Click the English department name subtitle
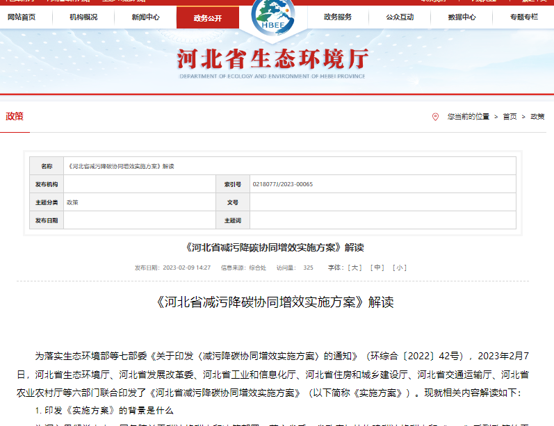Screen dimensions: 554x426 tap(272, 76)
